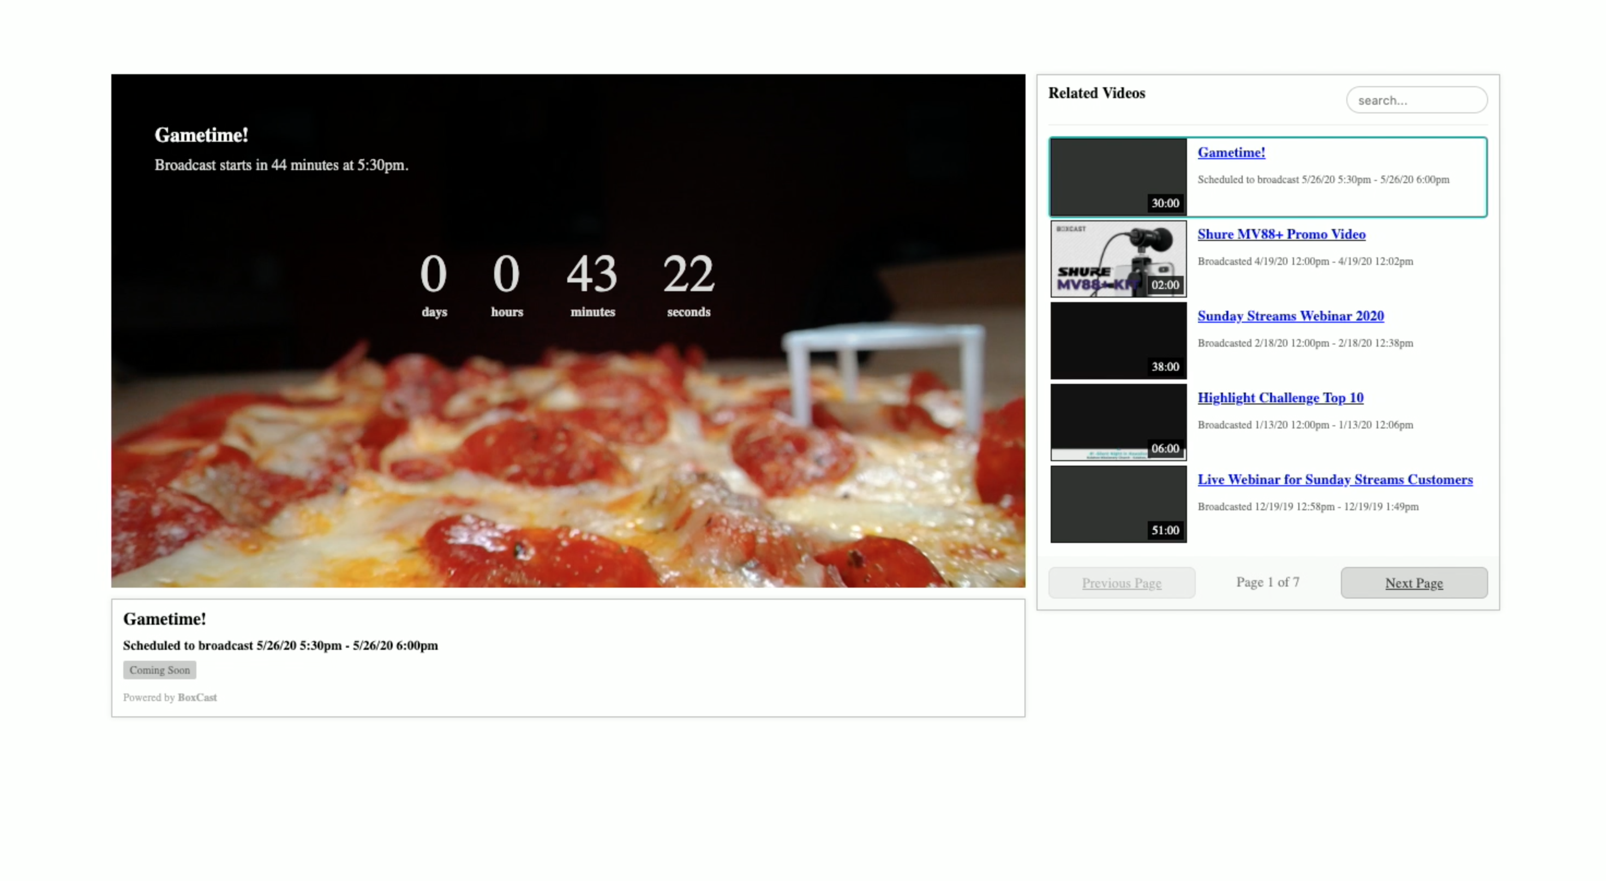
Task: Click the BoxCast link in the footer
Action: [x=197, y=697]
